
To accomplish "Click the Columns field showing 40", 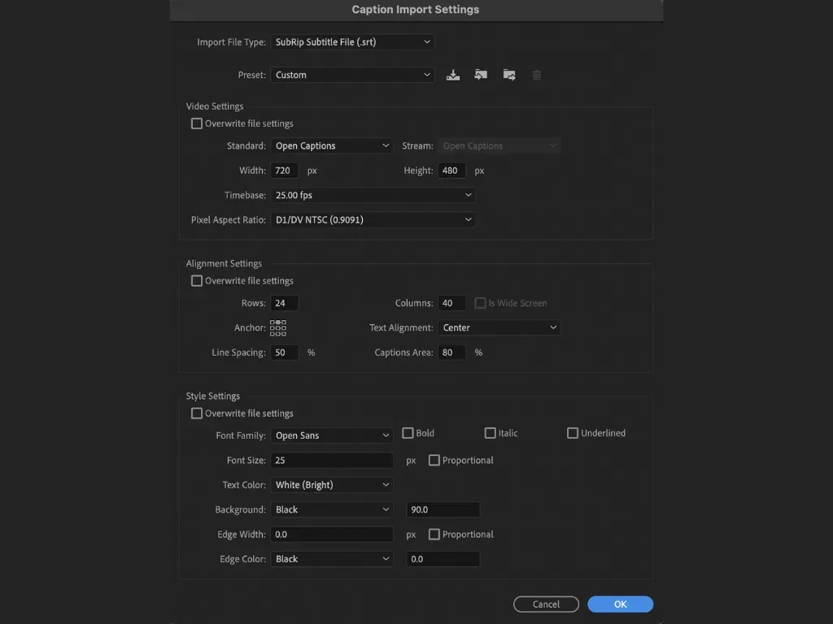I will 451,303.
